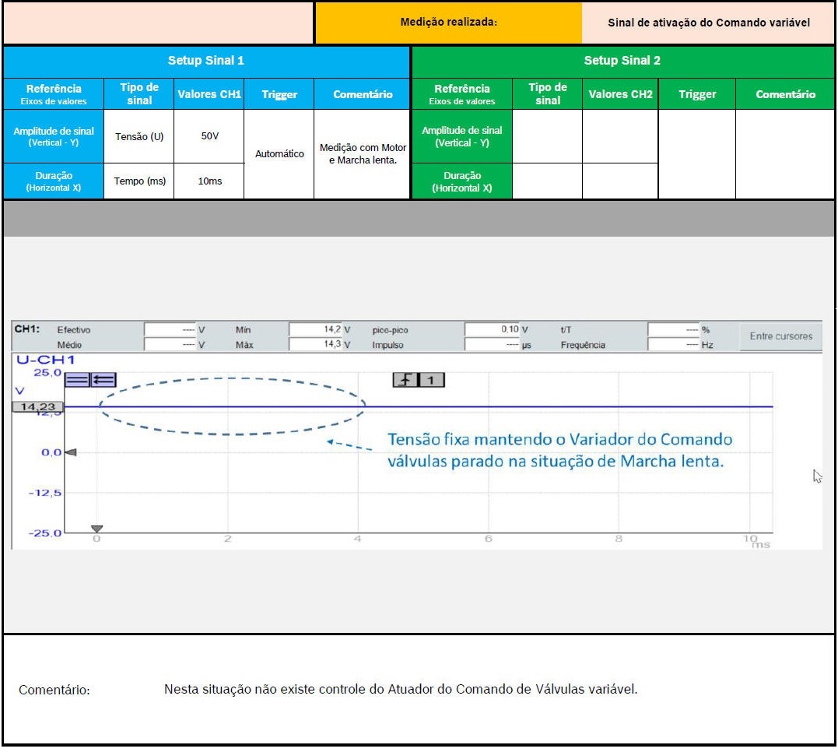Screen dimensions: 838x752
Task: Click the blue signal trace line
Action: pyautogui.click(x=545, y=406)
